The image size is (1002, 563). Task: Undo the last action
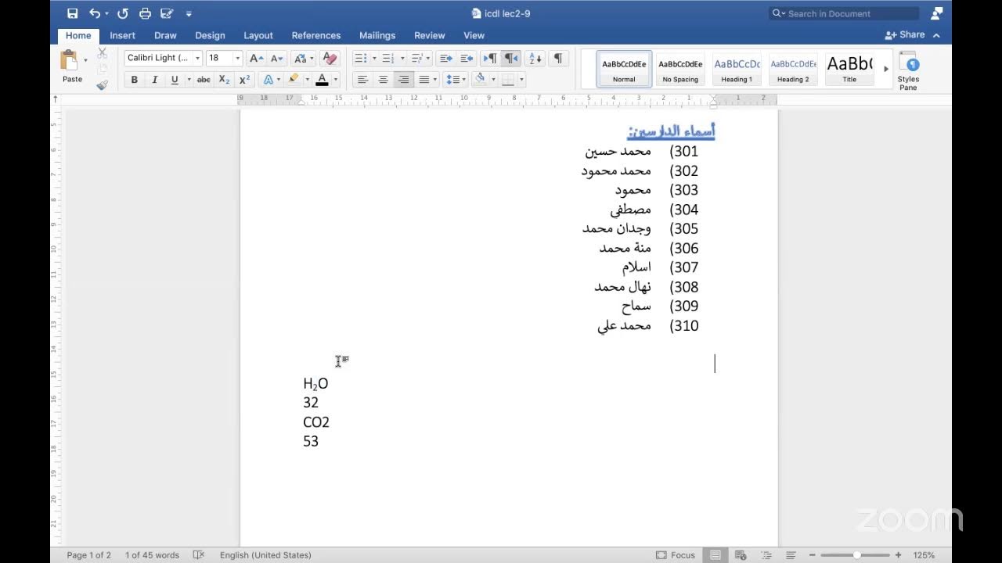pos(94,13)
